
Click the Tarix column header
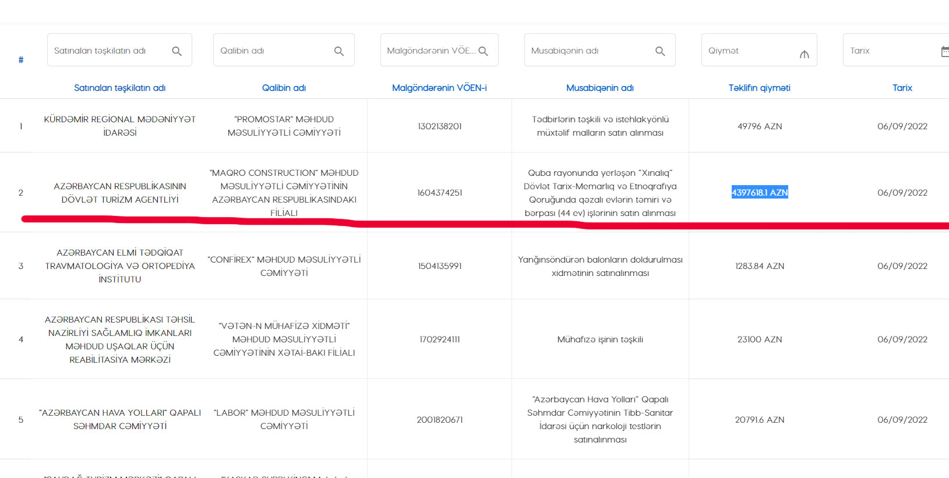coord(902,88)
